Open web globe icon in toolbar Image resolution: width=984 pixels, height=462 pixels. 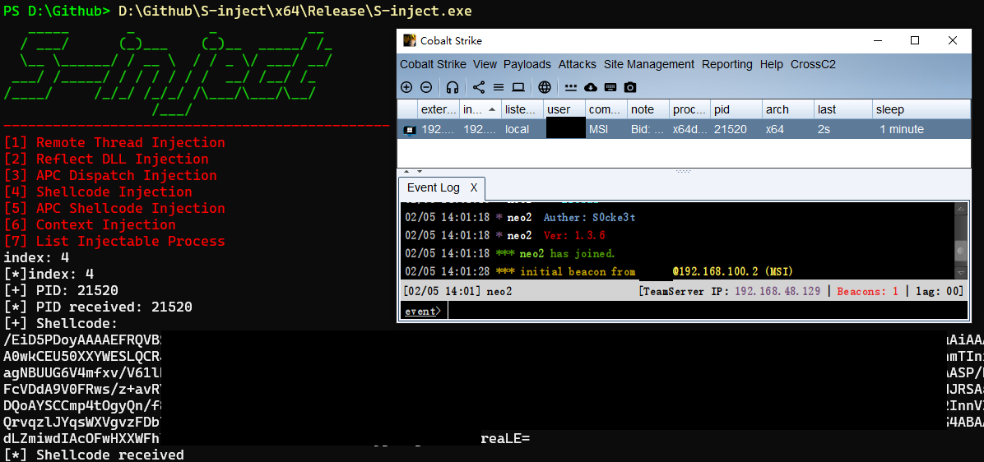545,87
